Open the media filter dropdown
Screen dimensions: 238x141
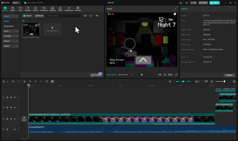(97, 16)
